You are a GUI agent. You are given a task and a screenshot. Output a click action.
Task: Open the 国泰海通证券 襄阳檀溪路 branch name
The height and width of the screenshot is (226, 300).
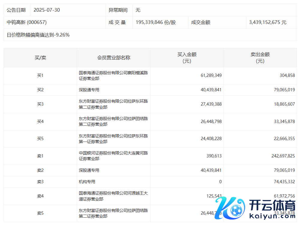click(x=113, y=75)
